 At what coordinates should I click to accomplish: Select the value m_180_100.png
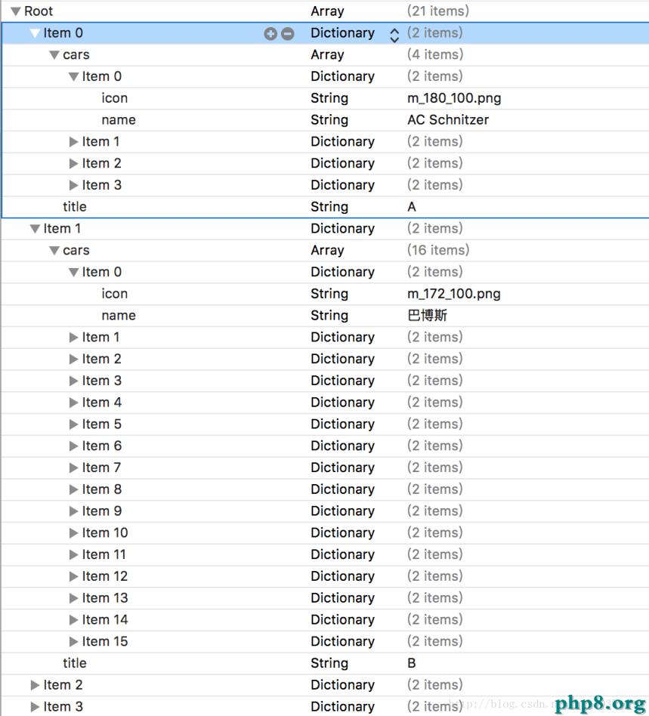454,98
